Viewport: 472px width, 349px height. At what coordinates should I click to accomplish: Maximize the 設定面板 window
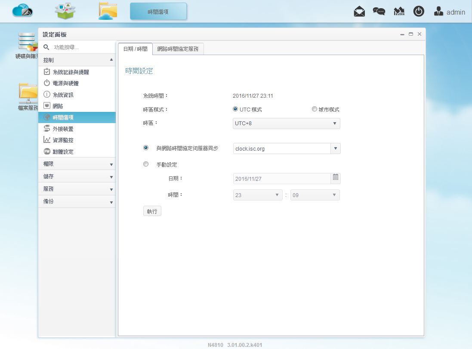411,34
